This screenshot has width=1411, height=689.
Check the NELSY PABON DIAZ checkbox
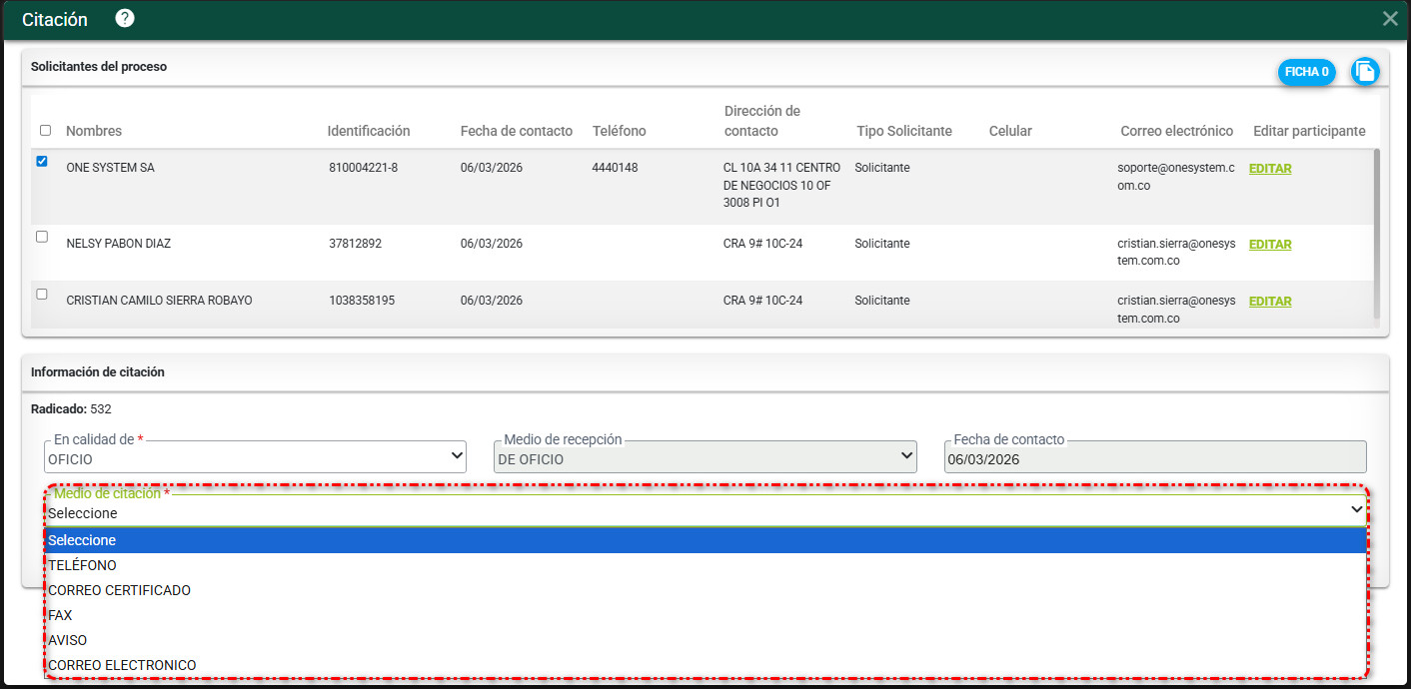(x=42, y=238)
